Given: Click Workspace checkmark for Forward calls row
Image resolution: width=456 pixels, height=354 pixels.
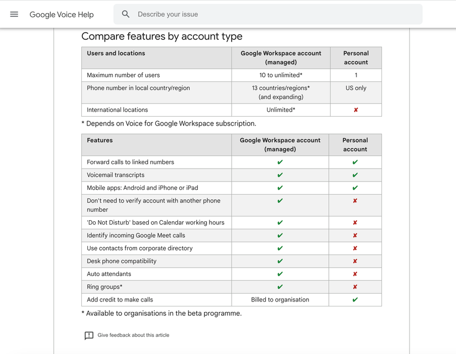Looking at the screenshot, I should point(280,162).
